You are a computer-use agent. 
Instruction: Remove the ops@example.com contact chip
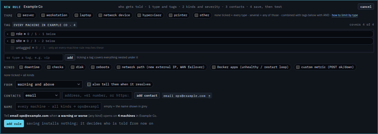(x=209, y=96)
